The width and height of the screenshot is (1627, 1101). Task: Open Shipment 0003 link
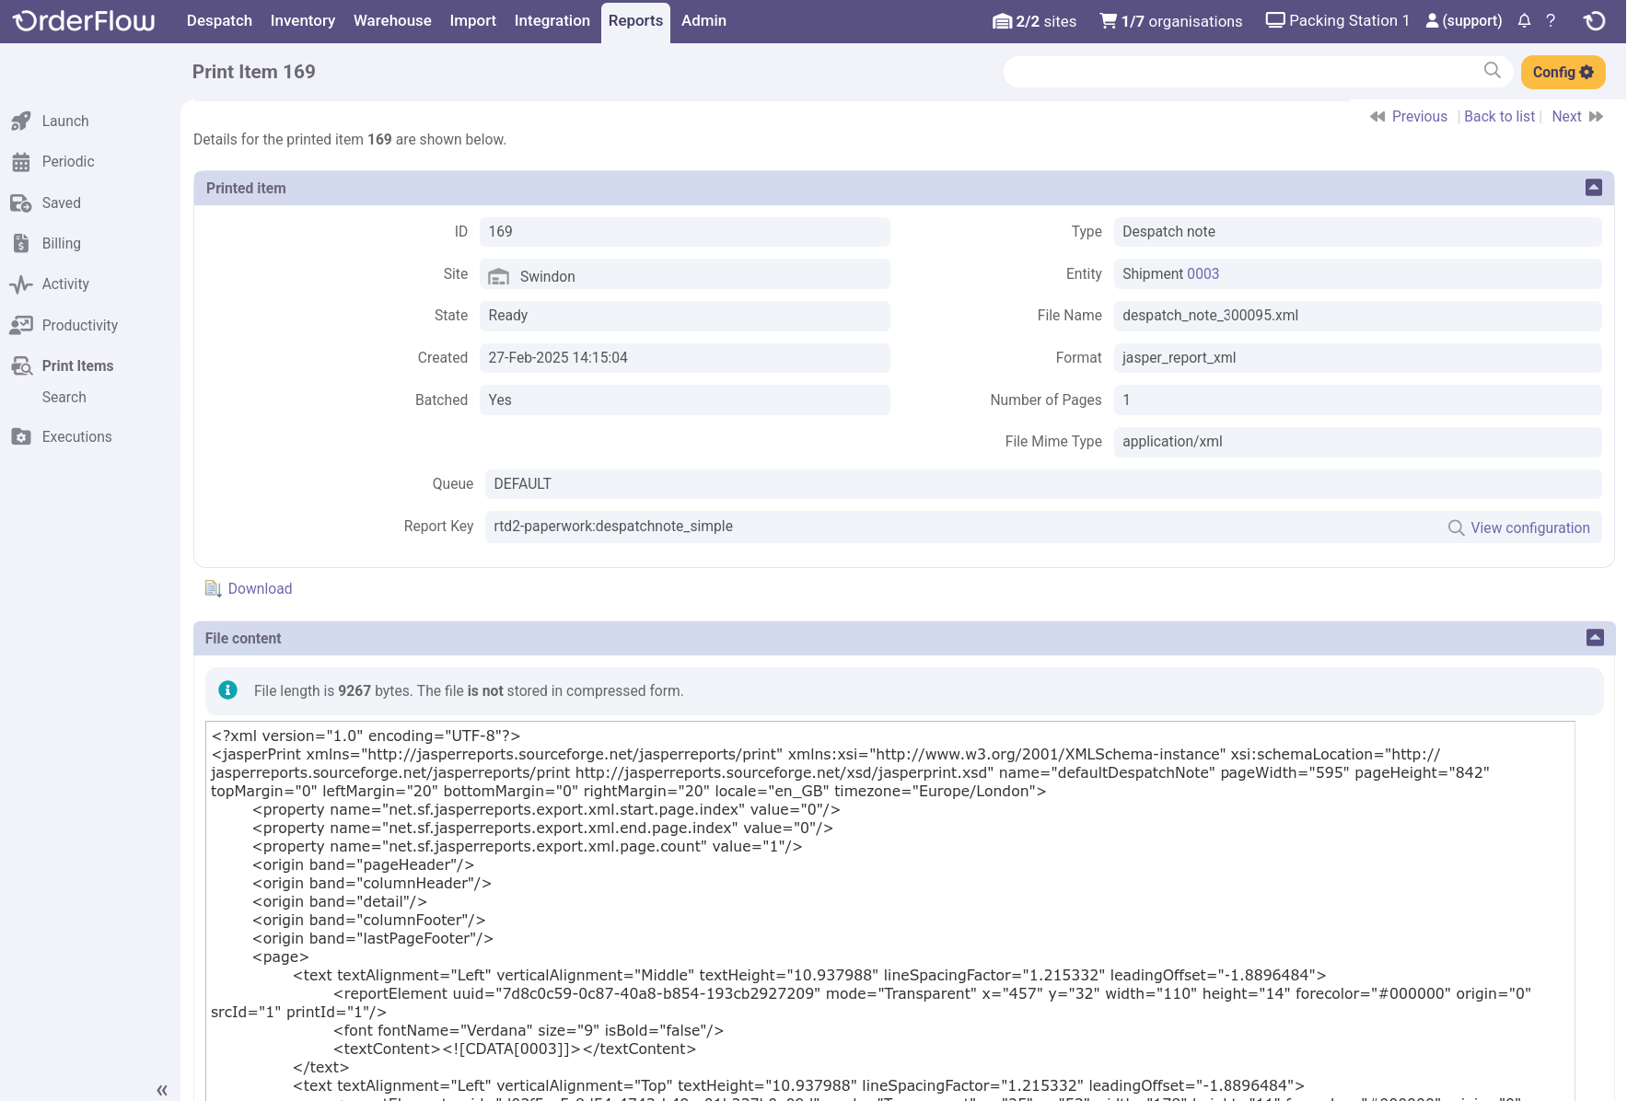[1203, 273]
